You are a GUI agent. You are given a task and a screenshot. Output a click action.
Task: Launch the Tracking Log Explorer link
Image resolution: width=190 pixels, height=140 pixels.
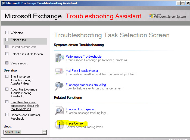pos(80,109)
